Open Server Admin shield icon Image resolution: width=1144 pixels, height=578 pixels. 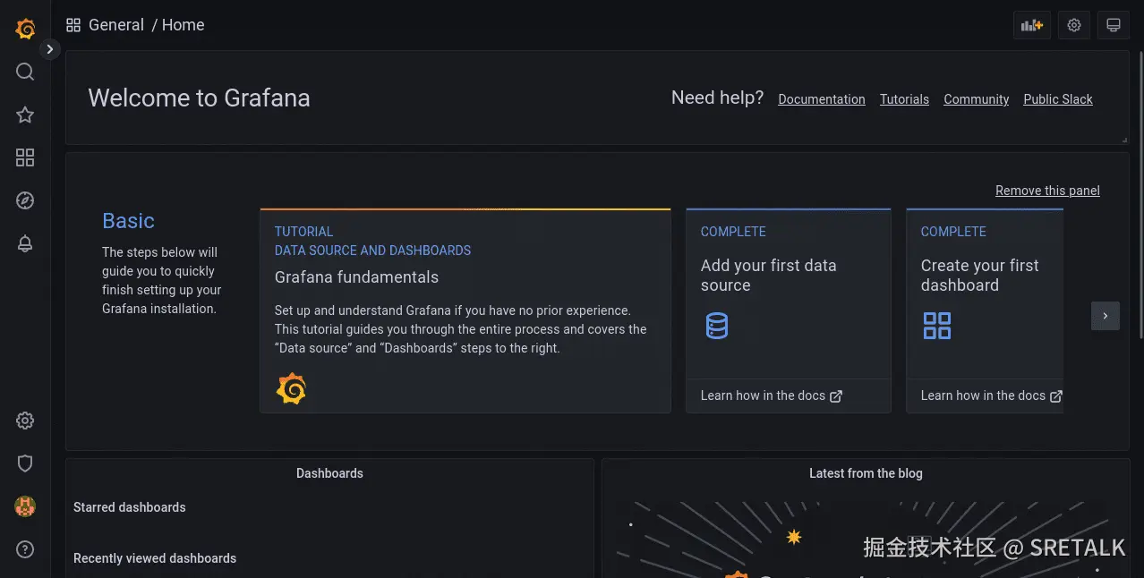coord(25,463)
